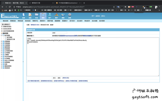This screenshot has width=162, height=101.
Task: Click the 模板在线编辑 link
Action: tap(87, 36)
